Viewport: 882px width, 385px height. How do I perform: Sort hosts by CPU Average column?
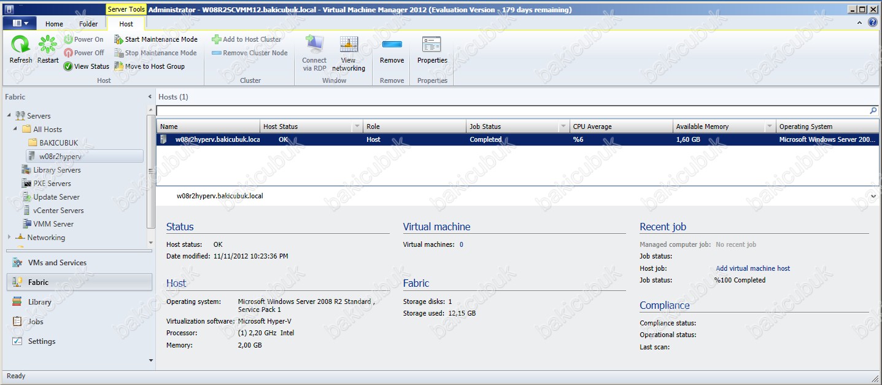point(621,126)
